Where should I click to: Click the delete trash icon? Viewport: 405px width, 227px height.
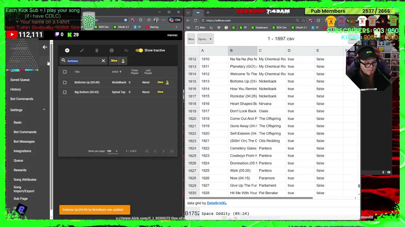97,50
